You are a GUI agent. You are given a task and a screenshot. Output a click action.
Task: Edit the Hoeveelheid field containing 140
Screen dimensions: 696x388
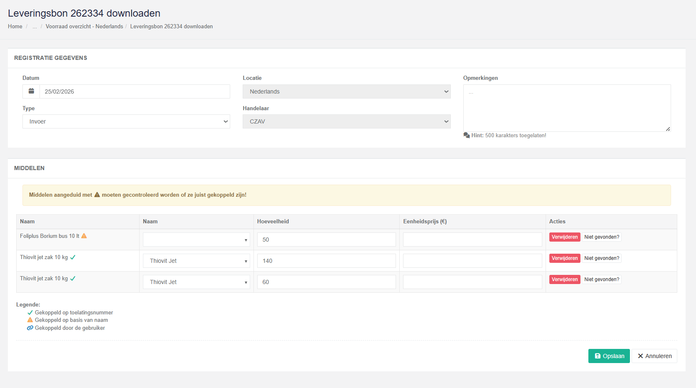327,261
